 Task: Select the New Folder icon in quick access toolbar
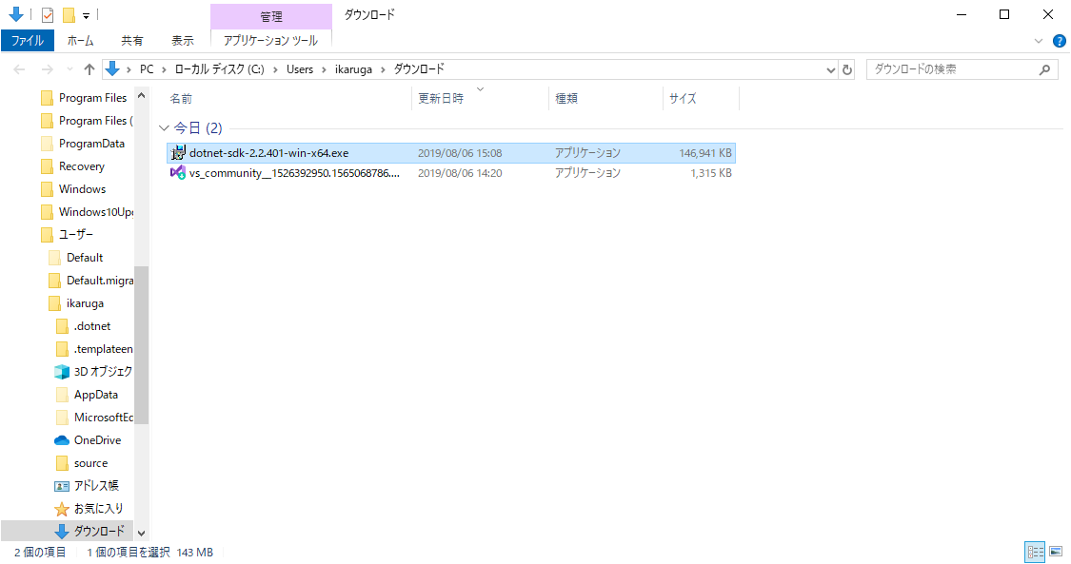[68, 13]
